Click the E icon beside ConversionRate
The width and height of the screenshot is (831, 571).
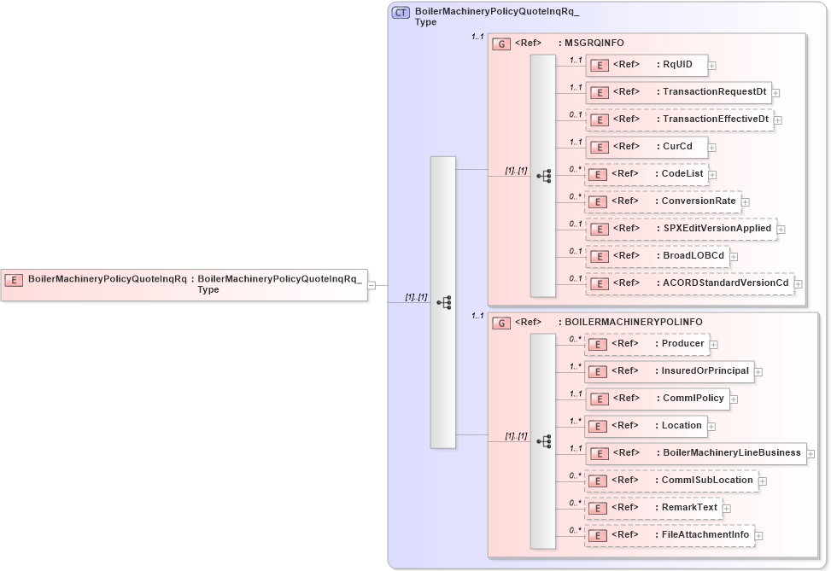pos(599,201)
